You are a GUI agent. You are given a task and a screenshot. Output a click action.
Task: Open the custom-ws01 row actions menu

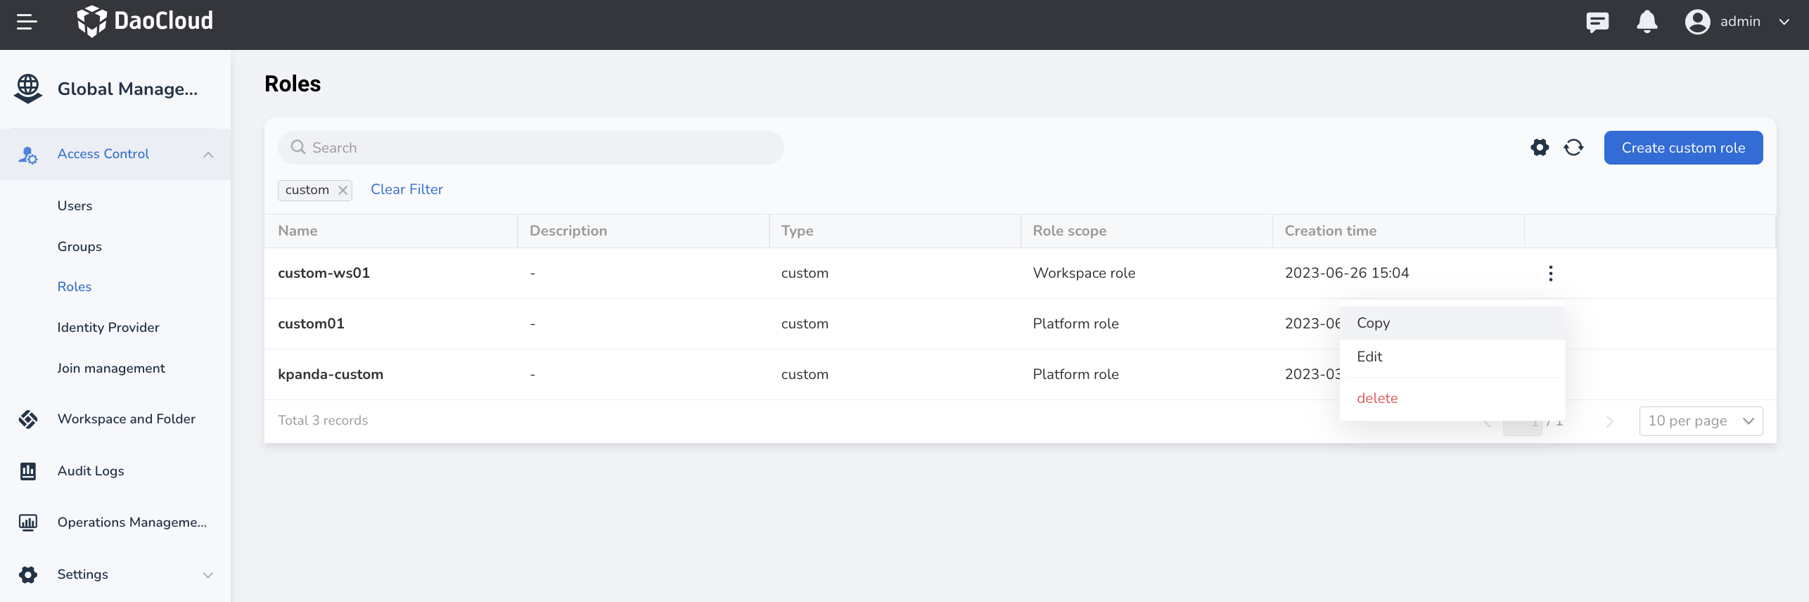click(1550, 274)
